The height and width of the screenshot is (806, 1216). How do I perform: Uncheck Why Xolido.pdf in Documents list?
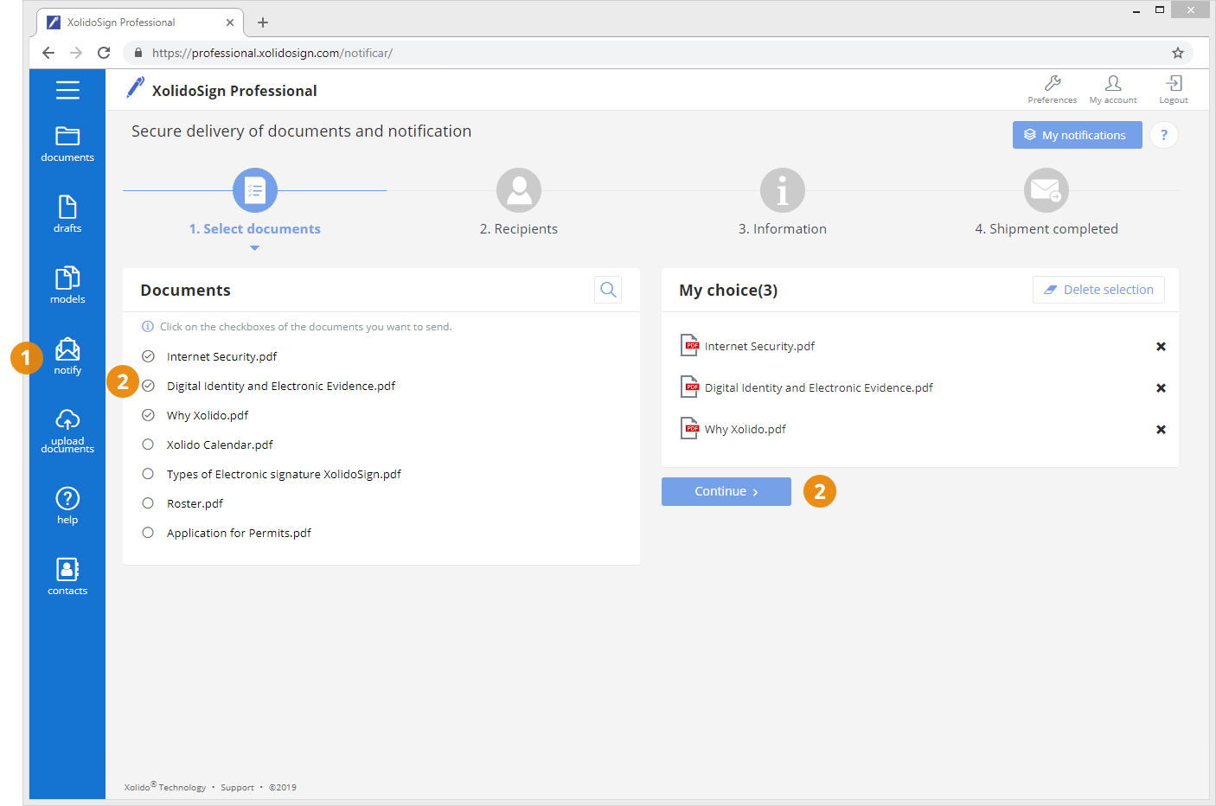148,415
